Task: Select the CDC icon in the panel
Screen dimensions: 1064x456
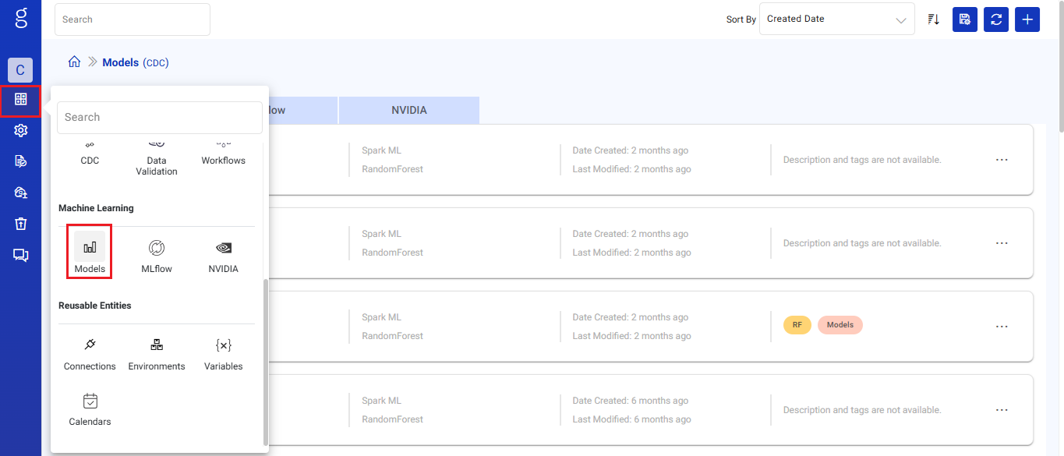Action: tap(89, 152)
